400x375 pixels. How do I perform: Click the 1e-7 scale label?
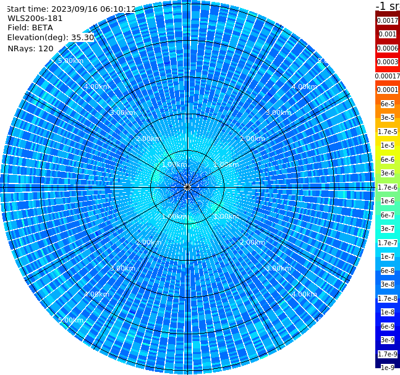[388, 256]
